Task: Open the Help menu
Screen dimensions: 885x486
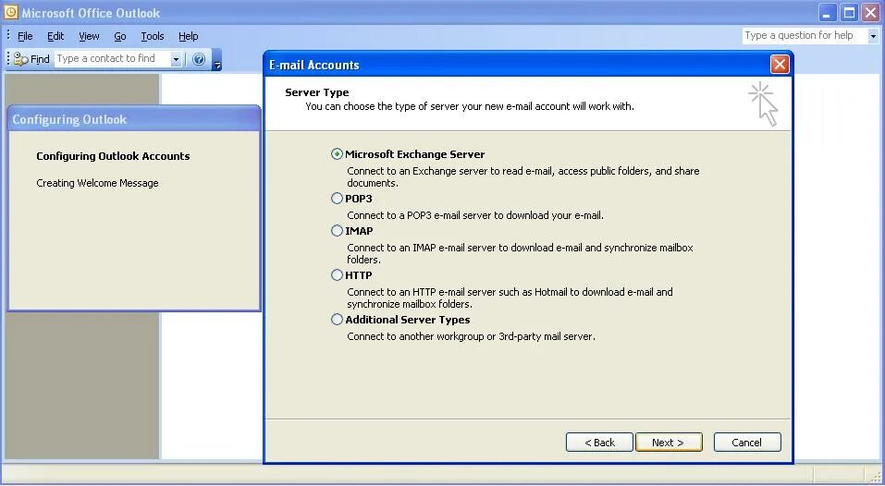Action: pyautogui.click(x=188, y=36)
